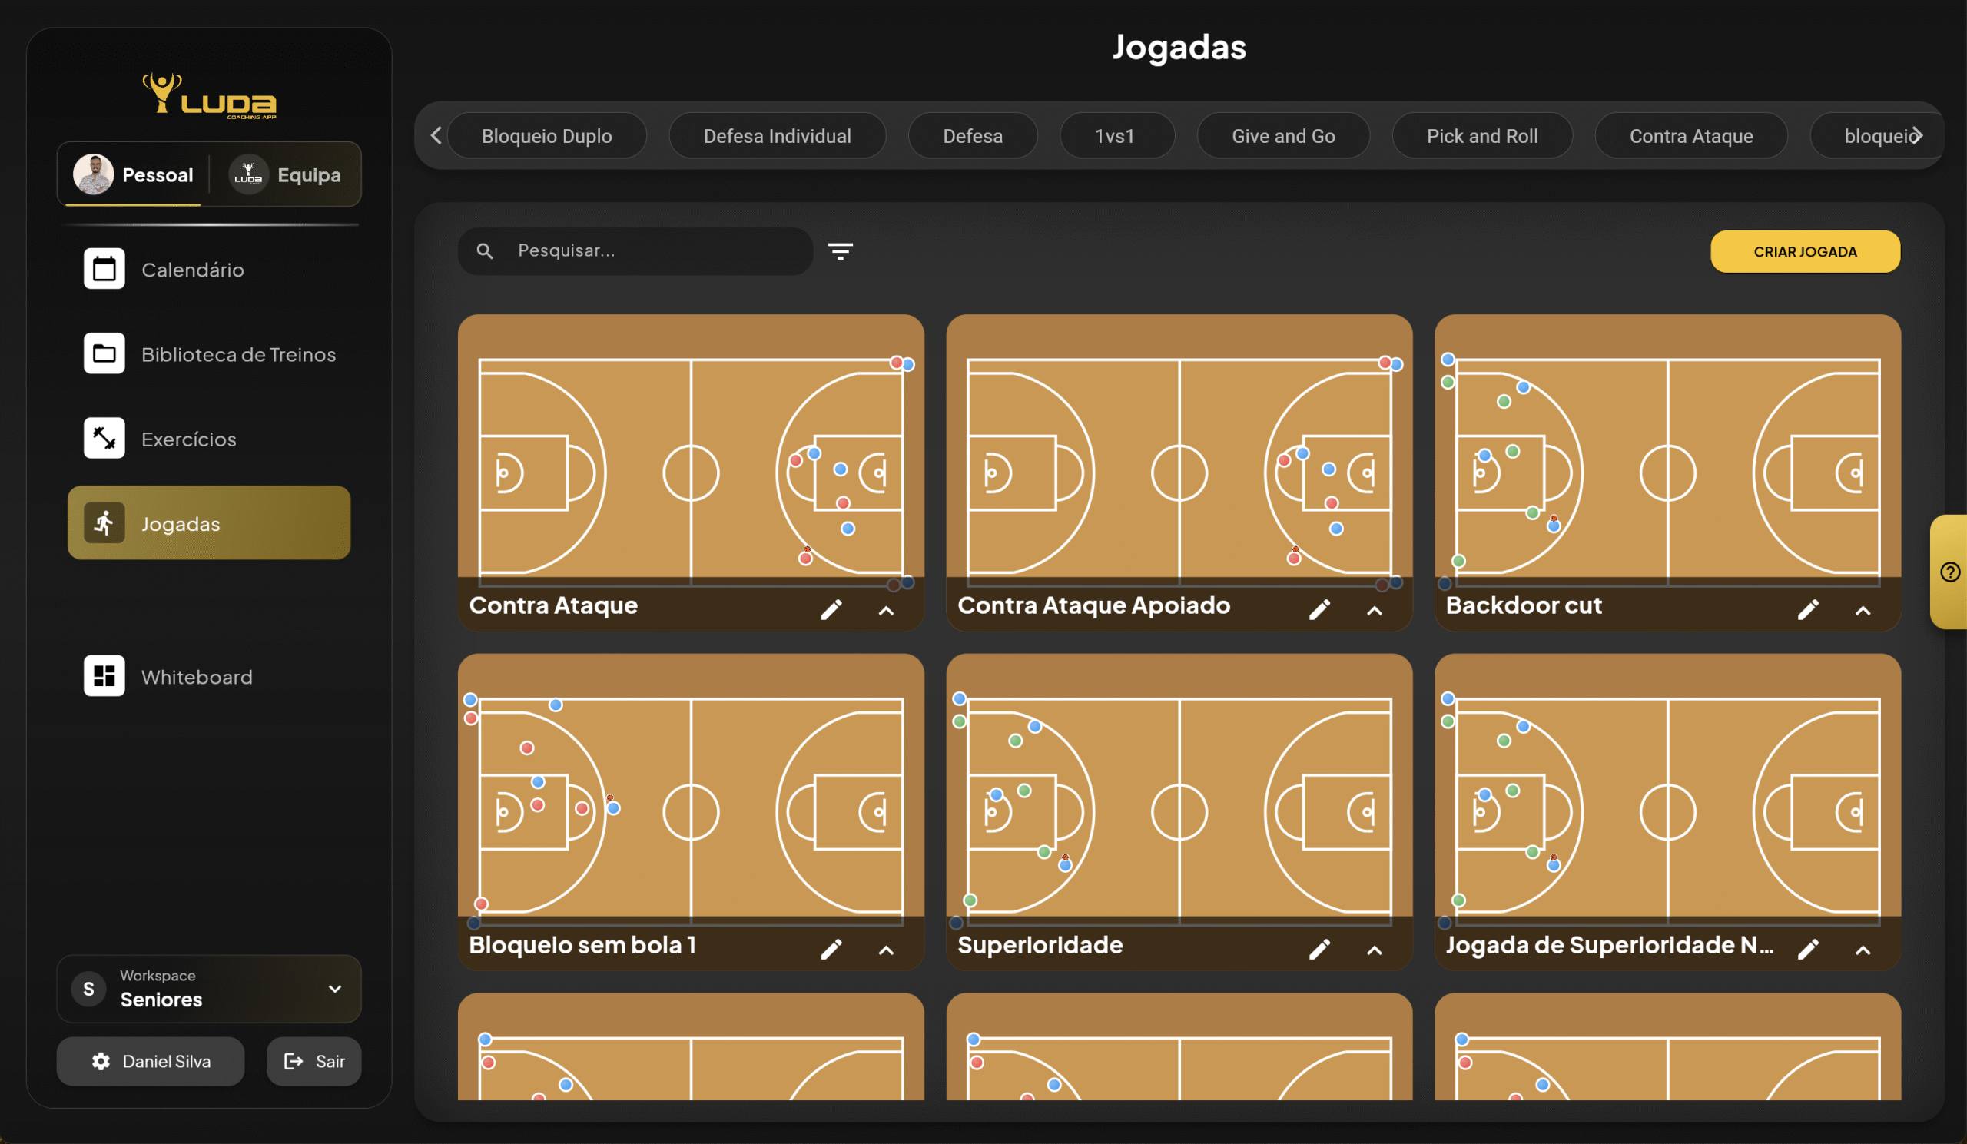The height and width of the screenshot is (1144, 1967).
Task: Open Biblioteca de Treinos folder icon
Action: tap(104, 354)
